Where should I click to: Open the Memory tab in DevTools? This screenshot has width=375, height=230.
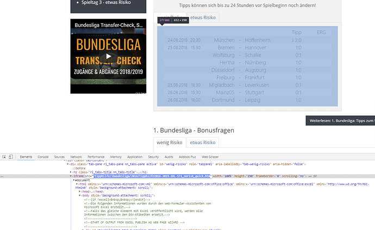pos(116,157)
